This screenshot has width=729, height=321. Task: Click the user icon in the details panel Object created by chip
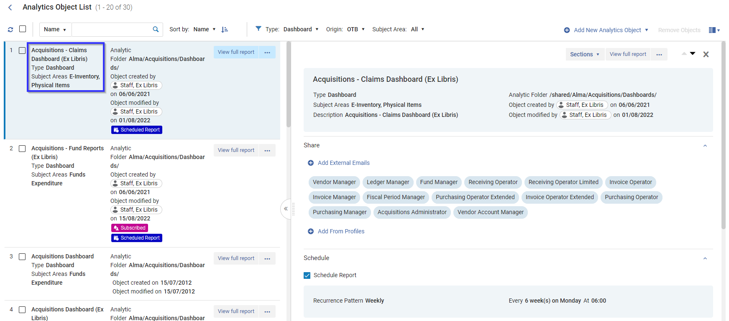point(561,105)
